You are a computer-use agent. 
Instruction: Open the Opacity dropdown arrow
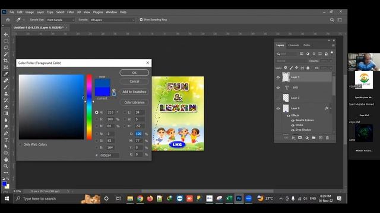pos(331,61)
